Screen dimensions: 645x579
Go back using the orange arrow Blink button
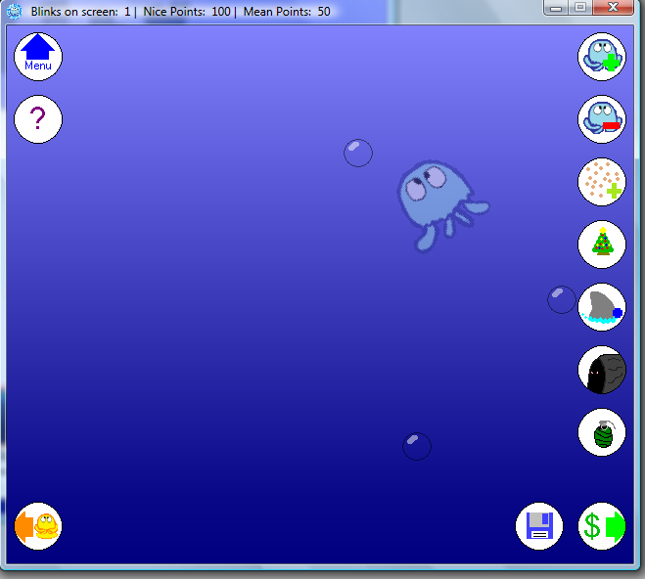click(38, 526)
